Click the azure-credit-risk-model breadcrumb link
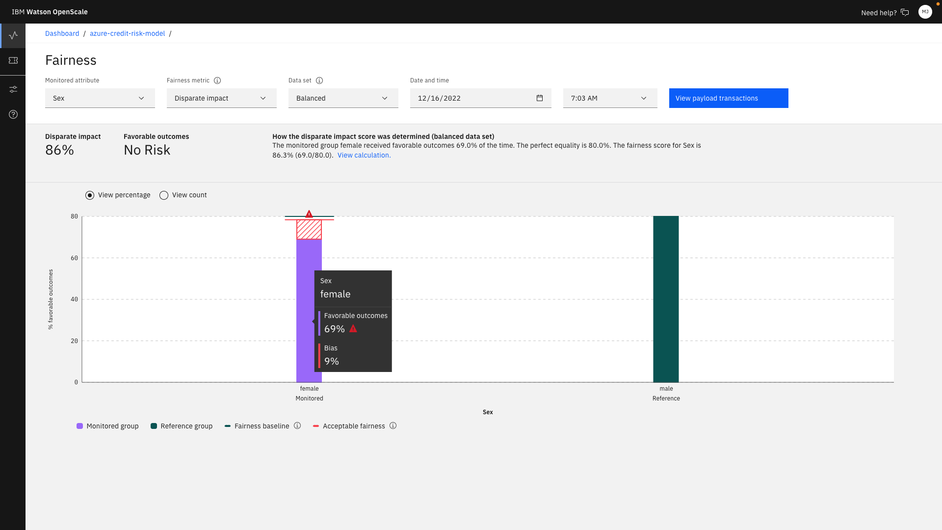942x530 pixels. pyautogui.click(x=128, y=33)
